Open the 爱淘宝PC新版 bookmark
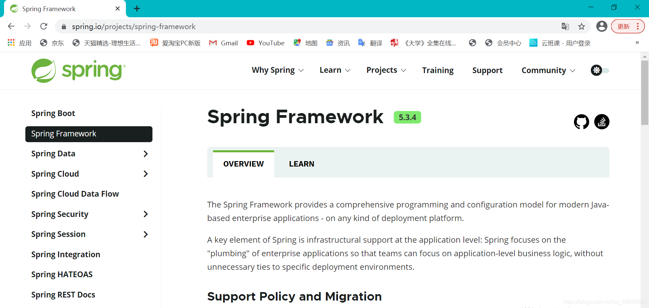The height and width of the screenshot is (308, 649). pos(175,43)
